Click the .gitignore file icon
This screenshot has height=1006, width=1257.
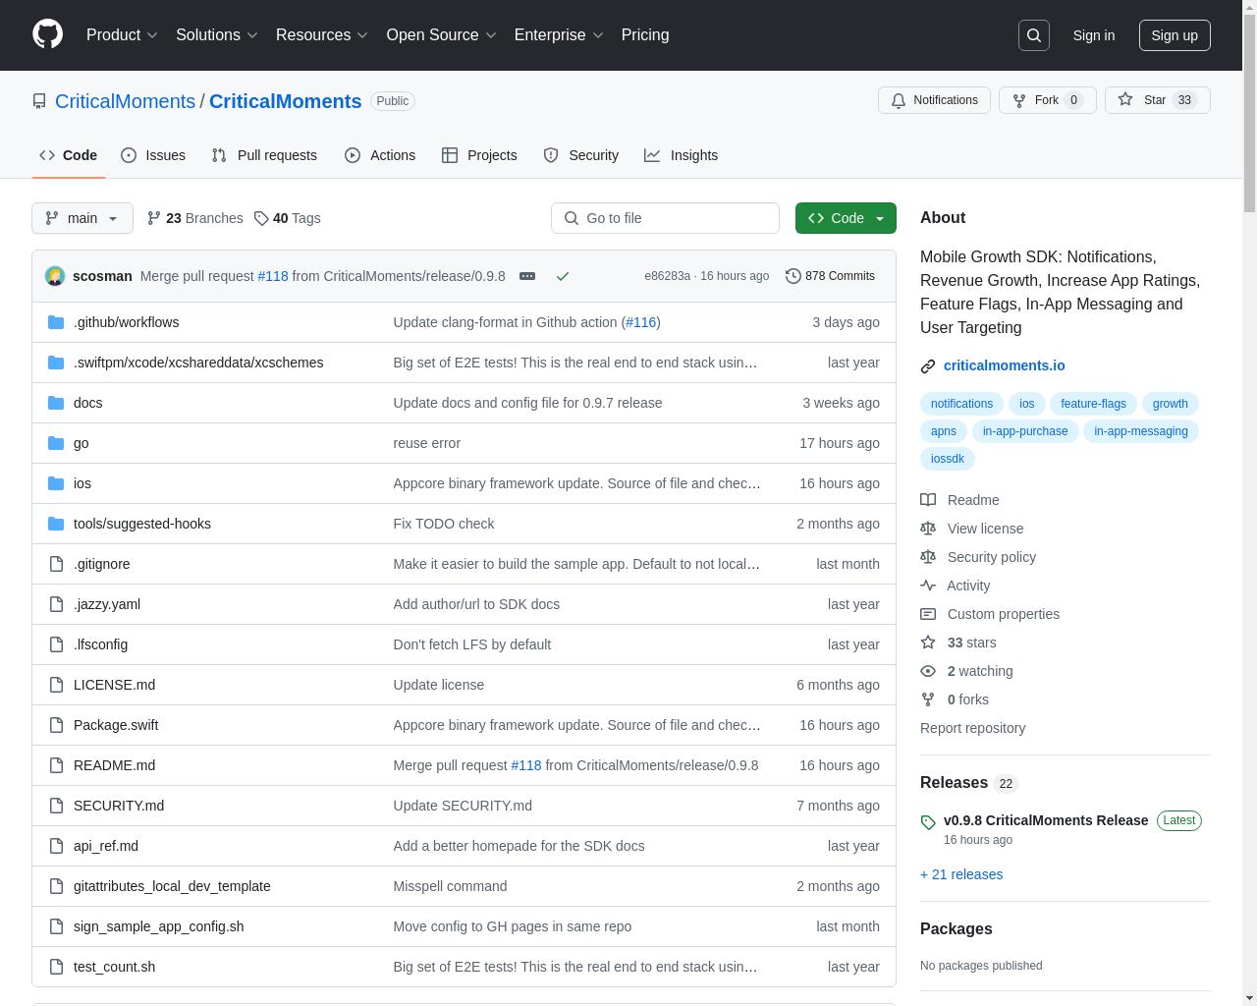[56, 564]
